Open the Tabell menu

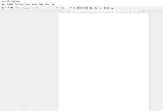[41, 4]
